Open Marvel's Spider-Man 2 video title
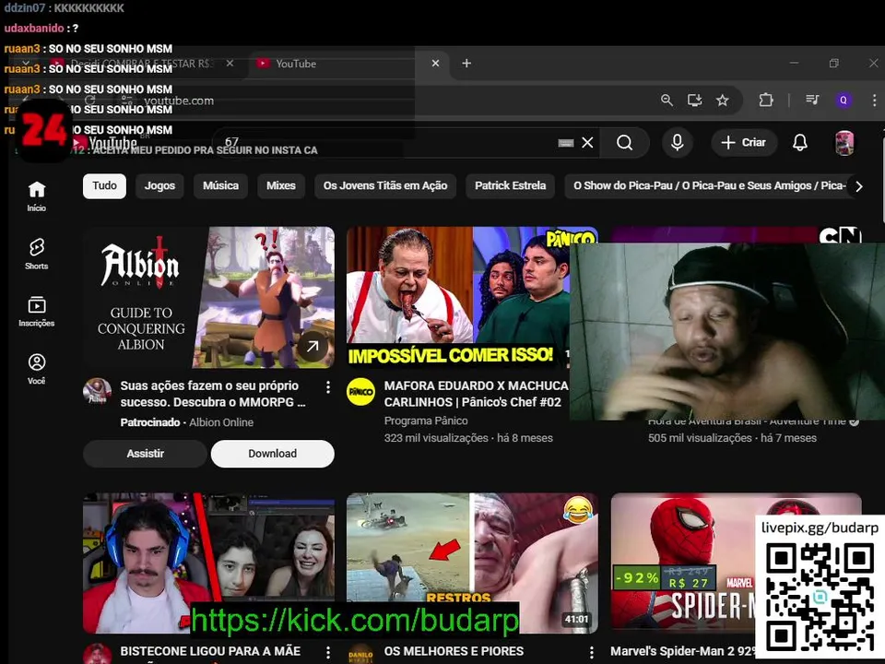Image resolution: width=885 pixels, height=664 pixels. pyautogui.click(x=683, y=651)
